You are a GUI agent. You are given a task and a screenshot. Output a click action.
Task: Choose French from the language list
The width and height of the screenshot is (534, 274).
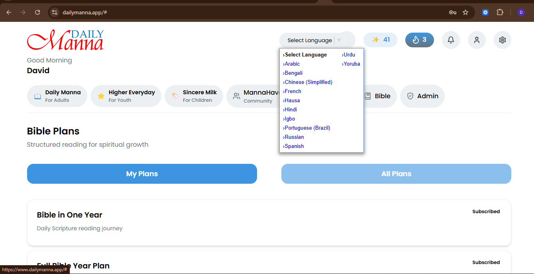coord(293,91)
